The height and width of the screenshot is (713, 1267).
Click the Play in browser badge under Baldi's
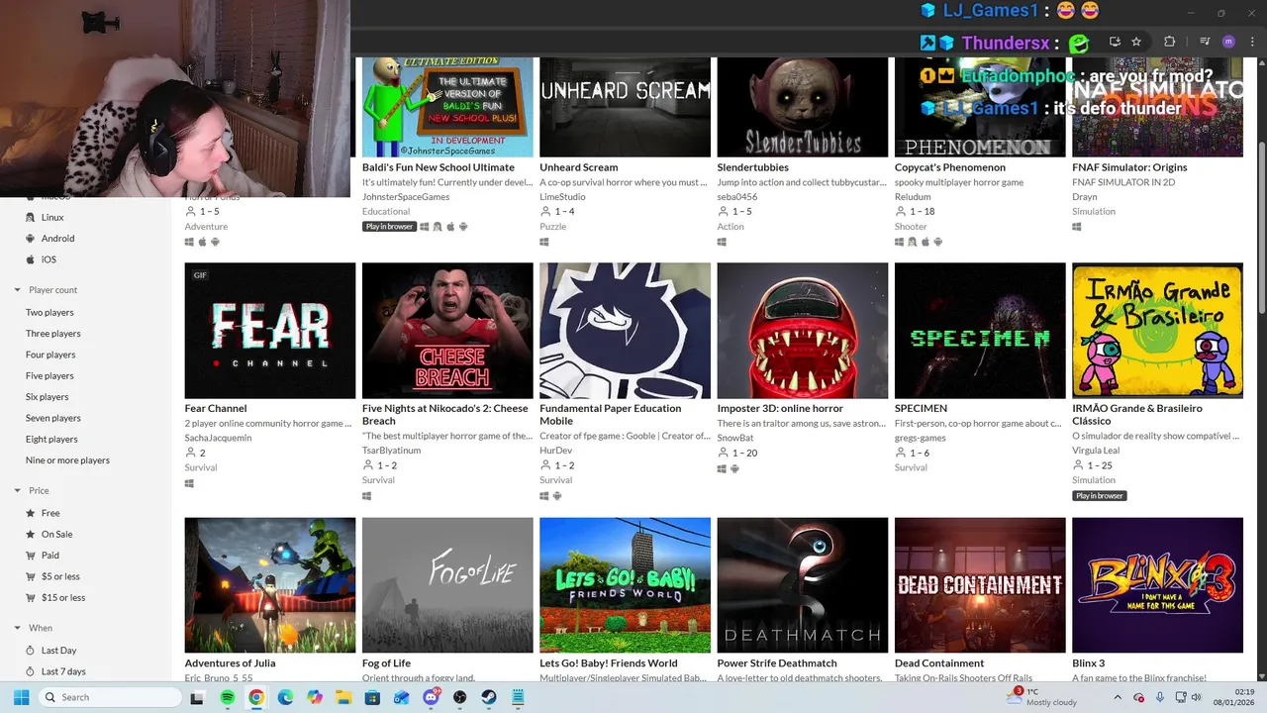[x=389, y=227]
